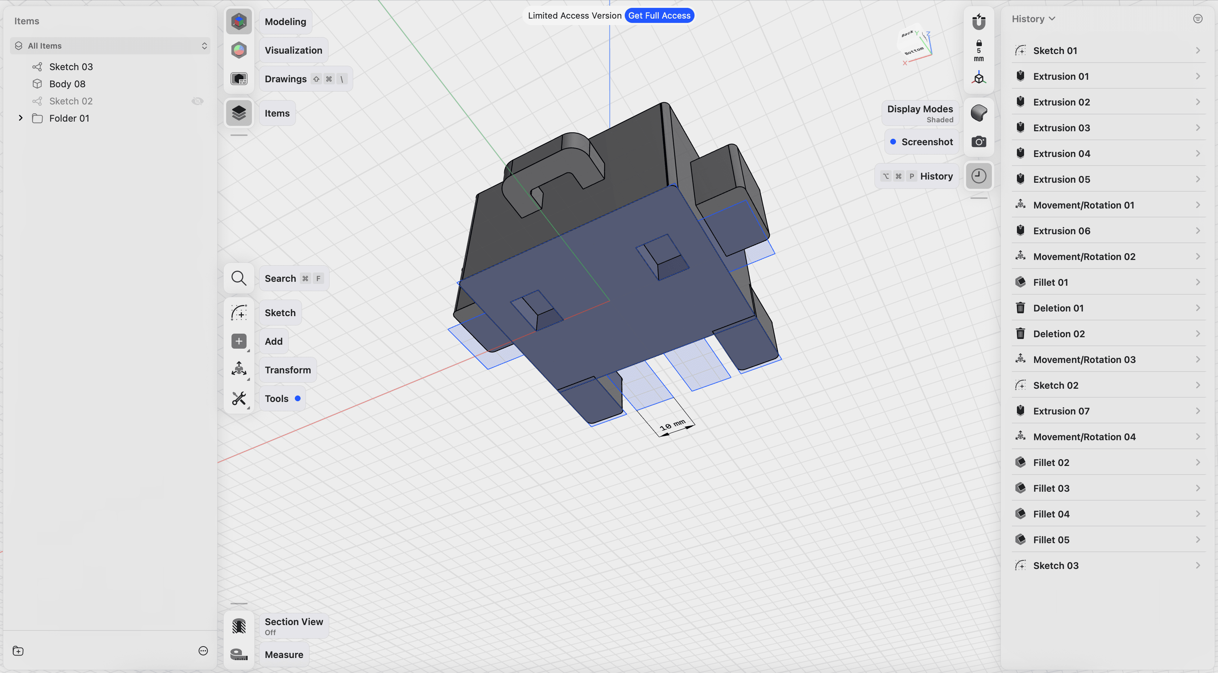1218x673 pixels.
Task: Expand the Deletion 02 chevron
Action: tap(1198, 334)
